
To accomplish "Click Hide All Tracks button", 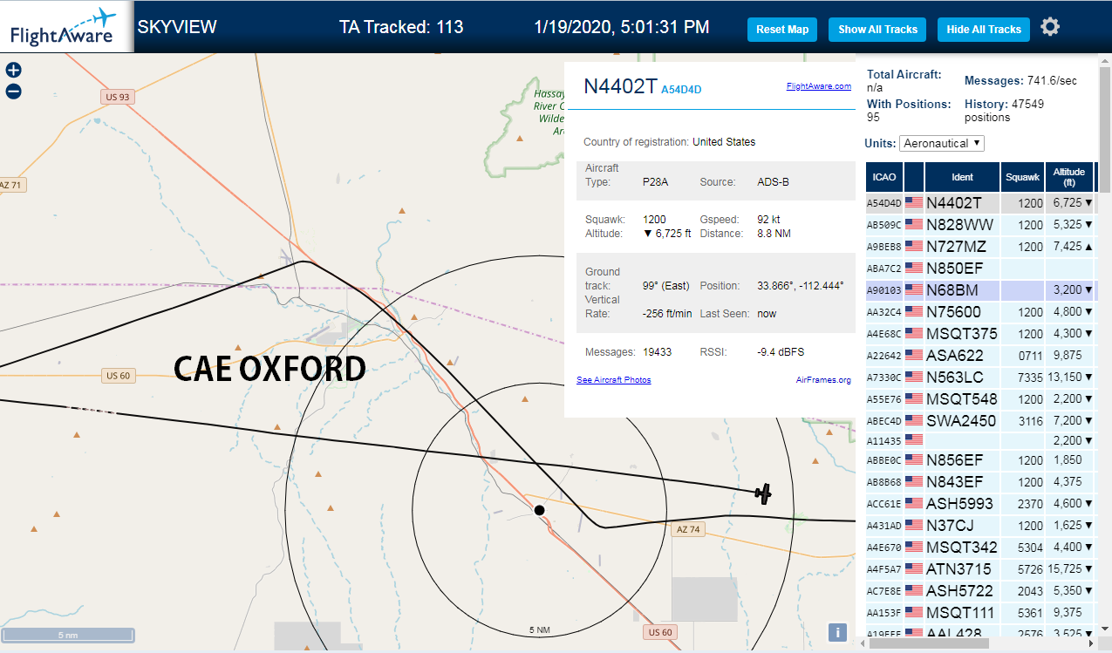I will coord(984,29).
